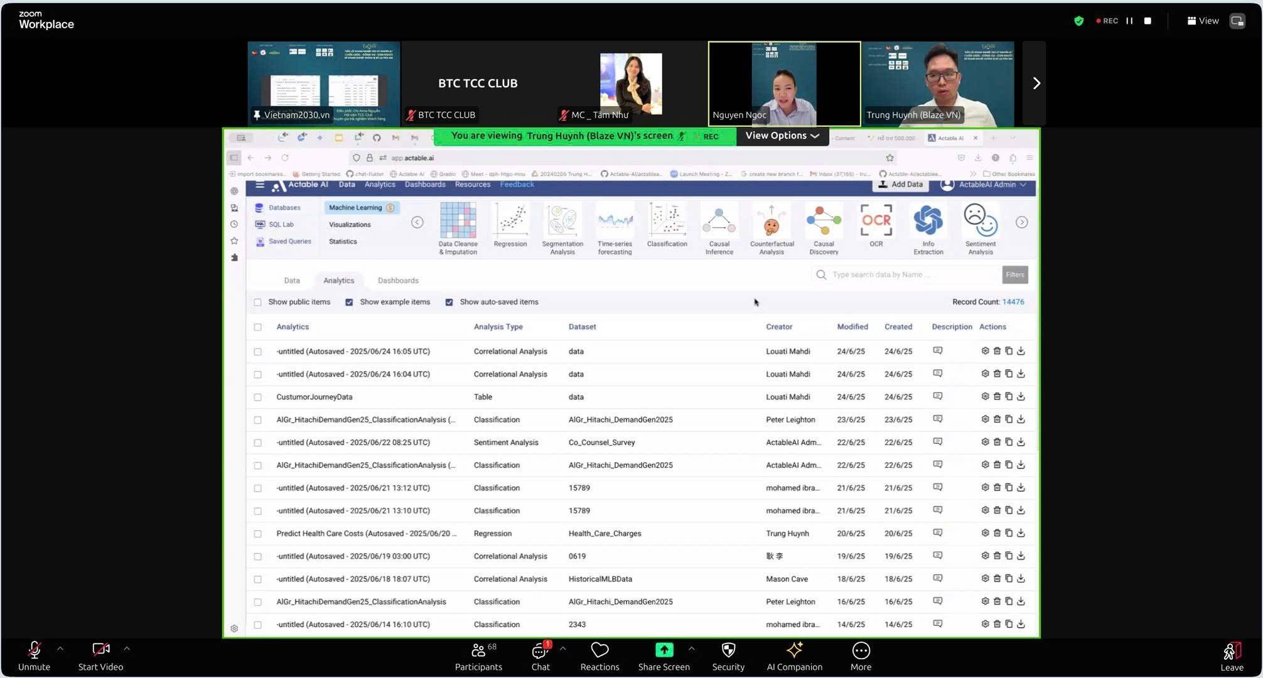Click the Security shield icon
This screenshot has width=1263, height=678.
click(728, 651)
